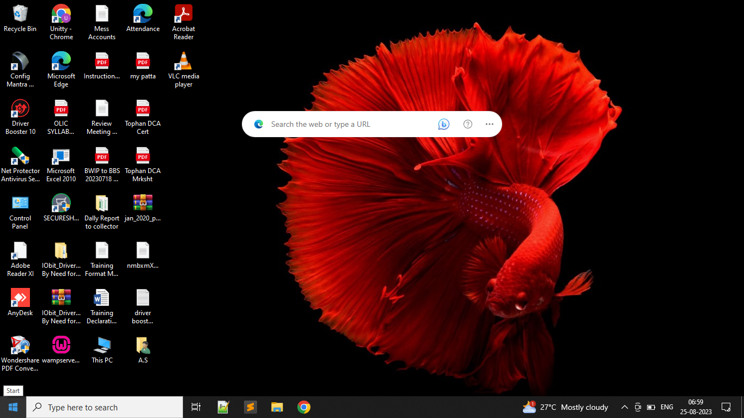The height and width of the screenshot is (418, 744).
Task: Select the Wampserver desktop icon
Action: click(x=61, y=346)
